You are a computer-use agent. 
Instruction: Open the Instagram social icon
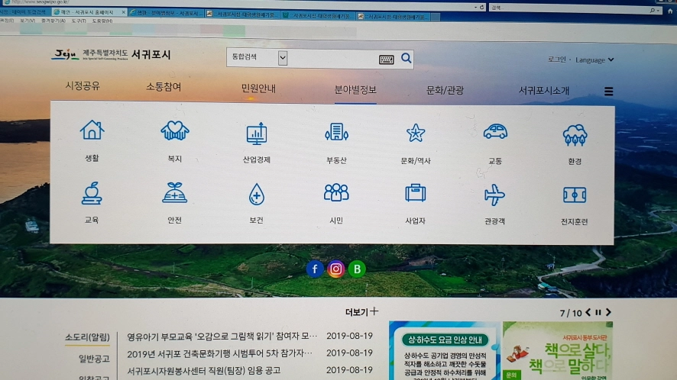tap(336, 269)
